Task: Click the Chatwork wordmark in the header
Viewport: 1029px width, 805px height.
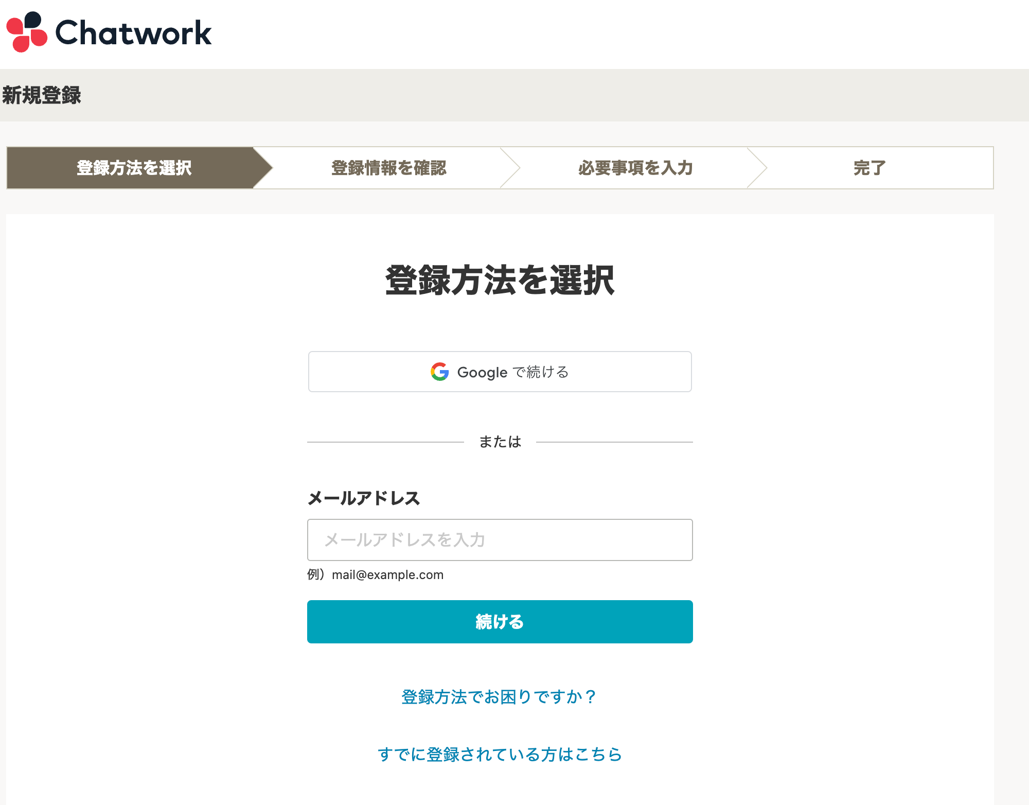Action: (x=133, y=33)
